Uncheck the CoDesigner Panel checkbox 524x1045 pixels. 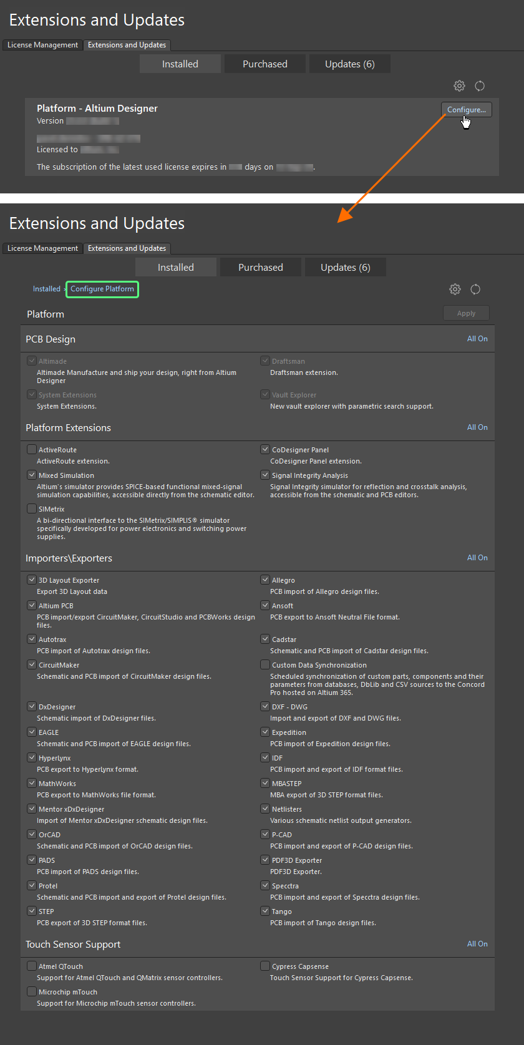pos(265,449)
